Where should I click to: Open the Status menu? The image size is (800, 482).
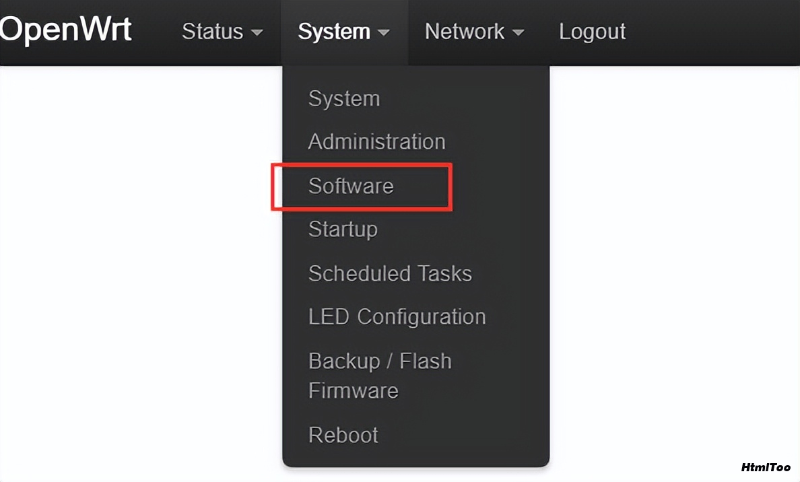pyautogui.click(x=222, y=32)
